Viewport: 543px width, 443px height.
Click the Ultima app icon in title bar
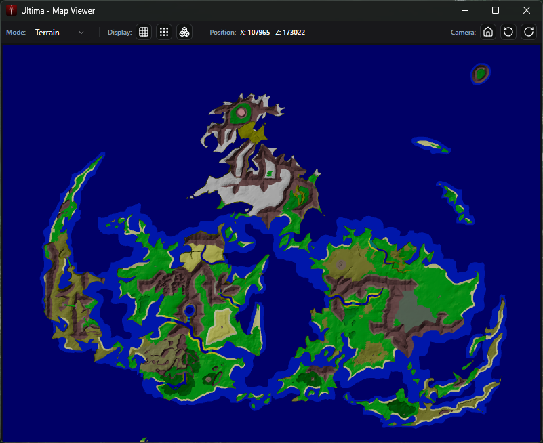point(12,10)
